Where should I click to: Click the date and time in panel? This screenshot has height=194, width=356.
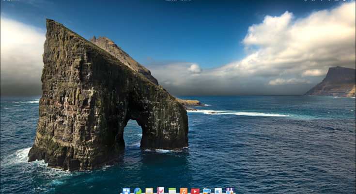(x=178, y=0)
